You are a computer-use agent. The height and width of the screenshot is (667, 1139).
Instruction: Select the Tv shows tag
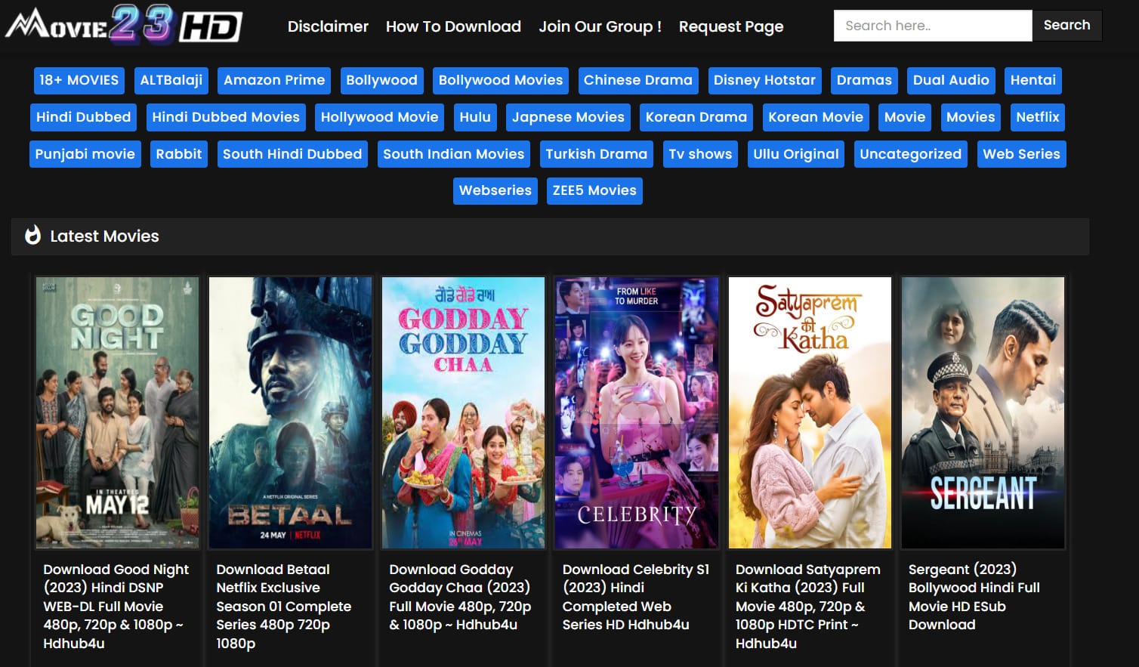700,154
